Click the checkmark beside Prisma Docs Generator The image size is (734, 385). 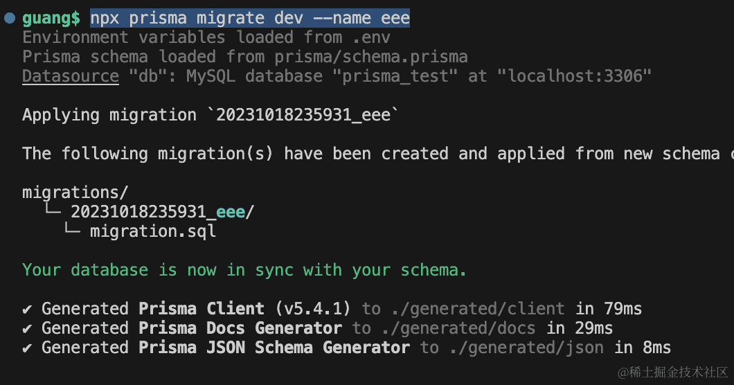[x=28, y=328]
